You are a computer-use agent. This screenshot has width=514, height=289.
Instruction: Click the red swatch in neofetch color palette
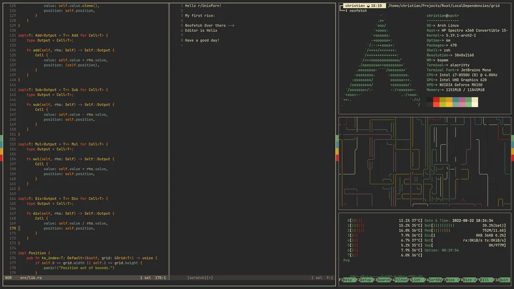tap(436, 101)
